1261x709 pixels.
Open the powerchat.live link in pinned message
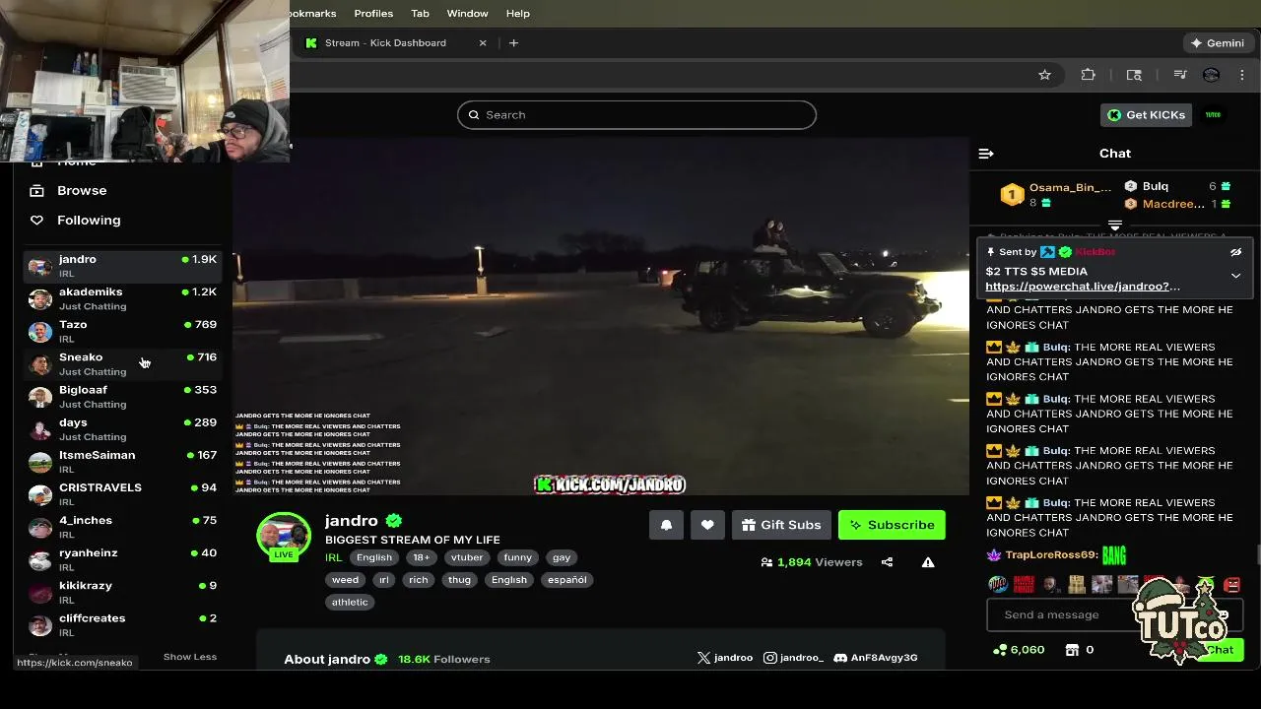tap(1083, 287)
